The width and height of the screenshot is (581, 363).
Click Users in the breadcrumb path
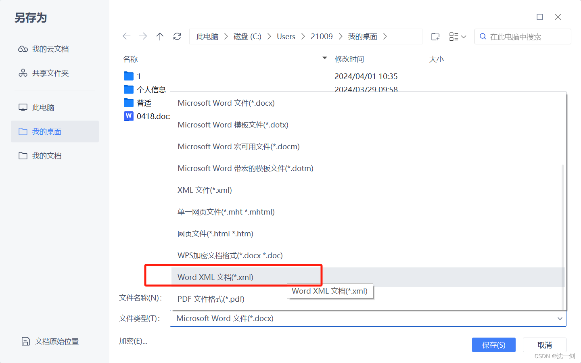pos(286,36)
